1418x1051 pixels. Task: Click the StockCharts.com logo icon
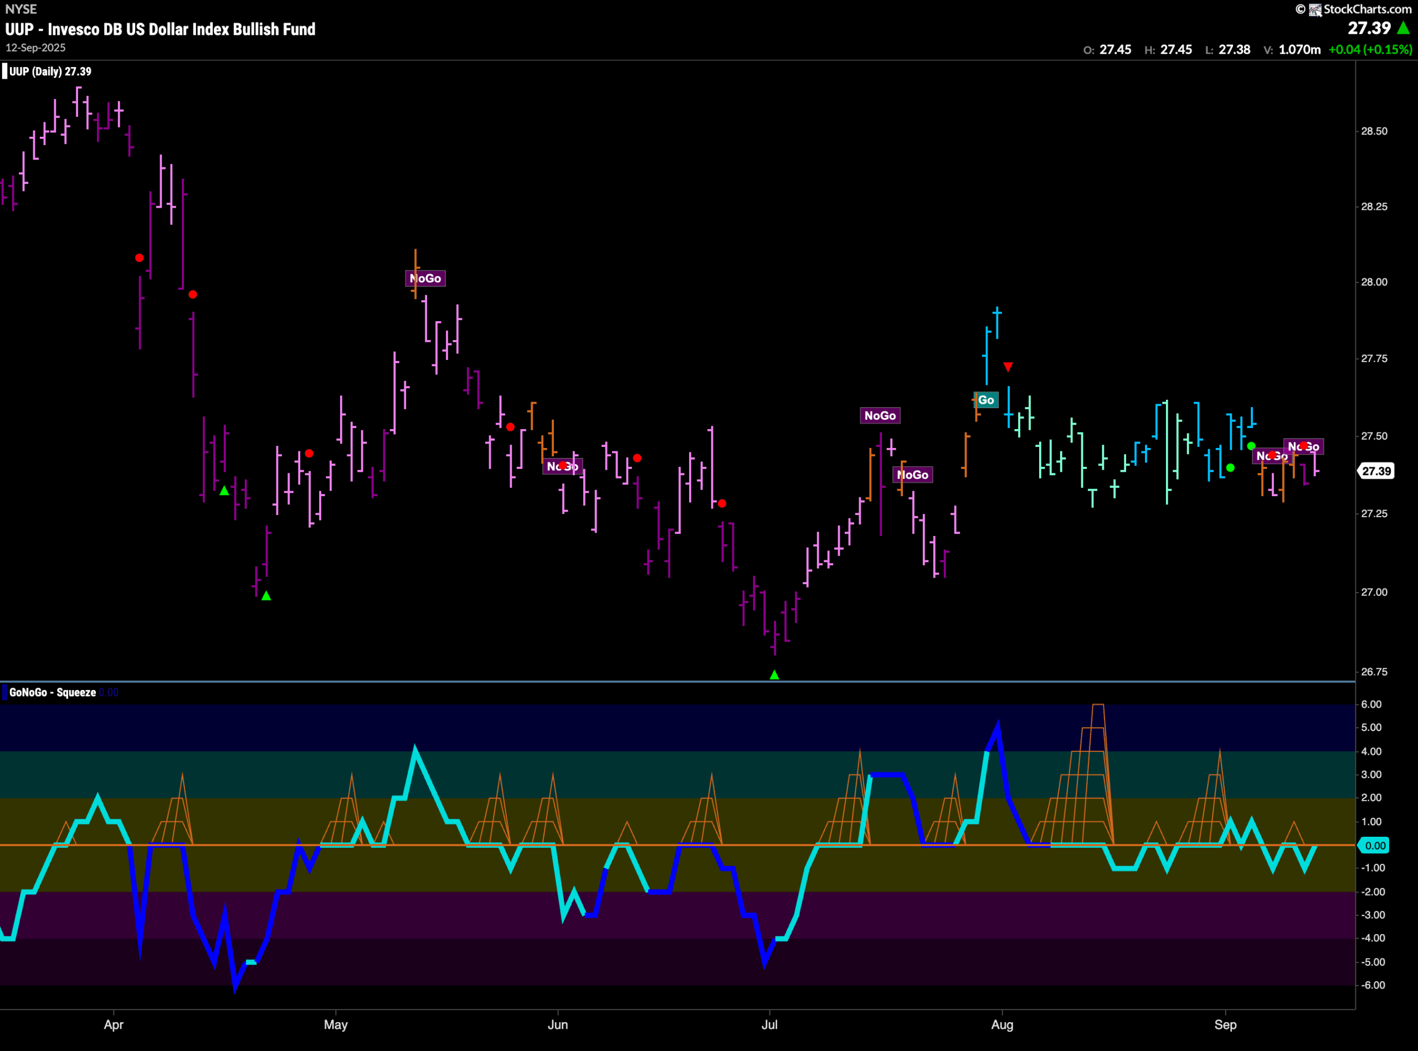point(1315,9)
